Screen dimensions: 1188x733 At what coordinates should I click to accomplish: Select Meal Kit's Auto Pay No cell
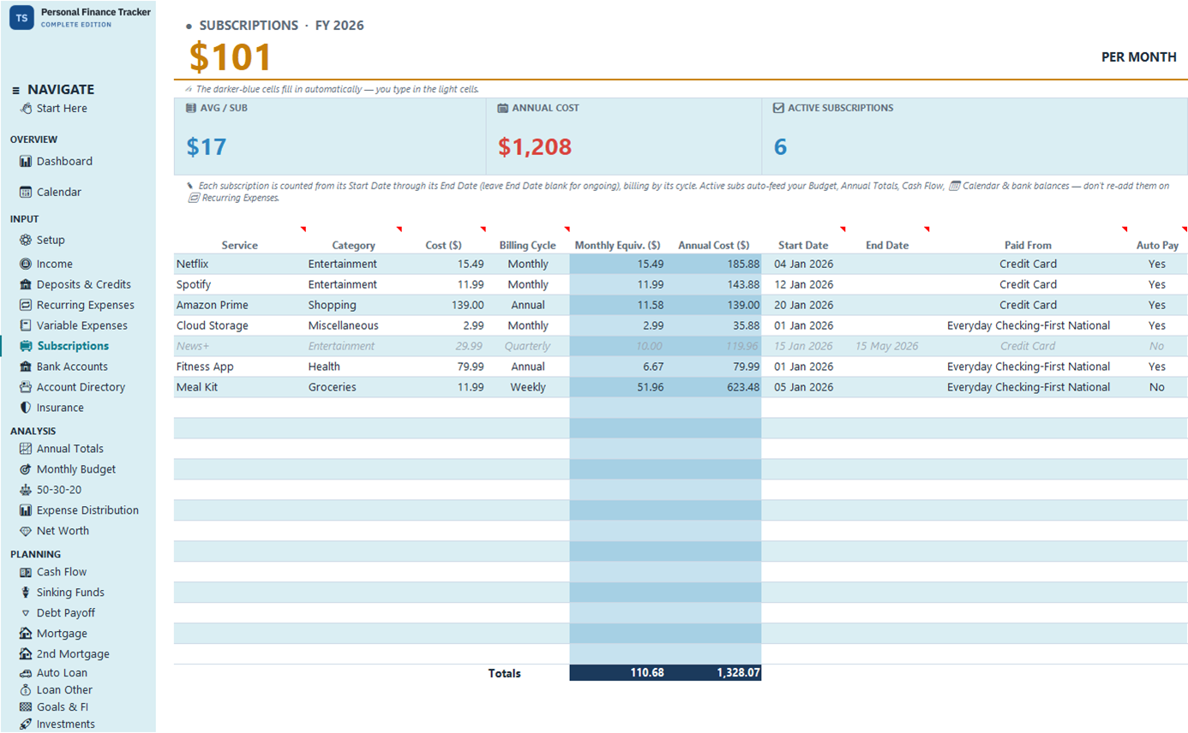tap(1157, 388)
